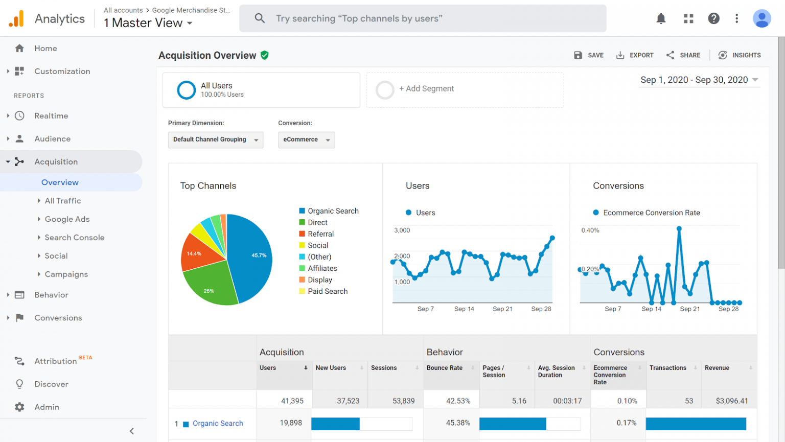
Task: Click the Paid Search legend label
Action: [328, 291]
